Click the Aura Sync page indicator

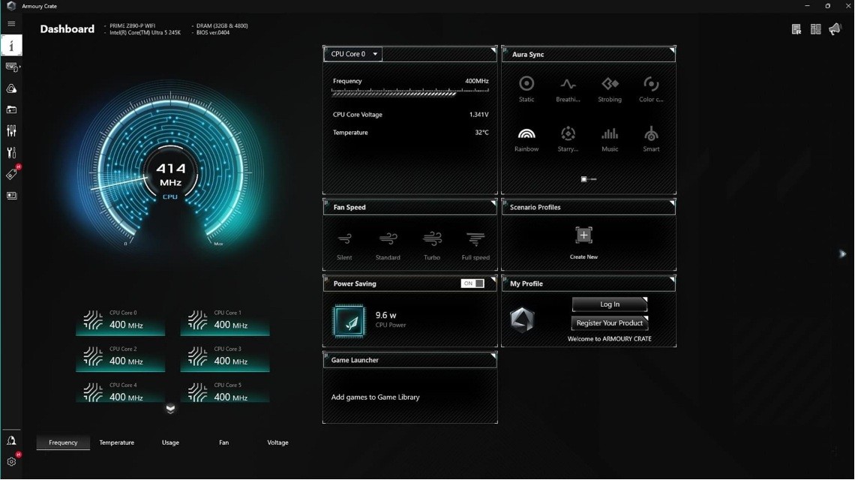click(589, 179)
